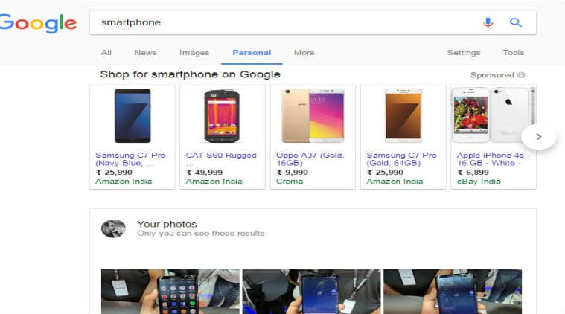This screenshot has width=565, height=314.
Task: Click the voice search microphone icon
Action: [488, 22]
